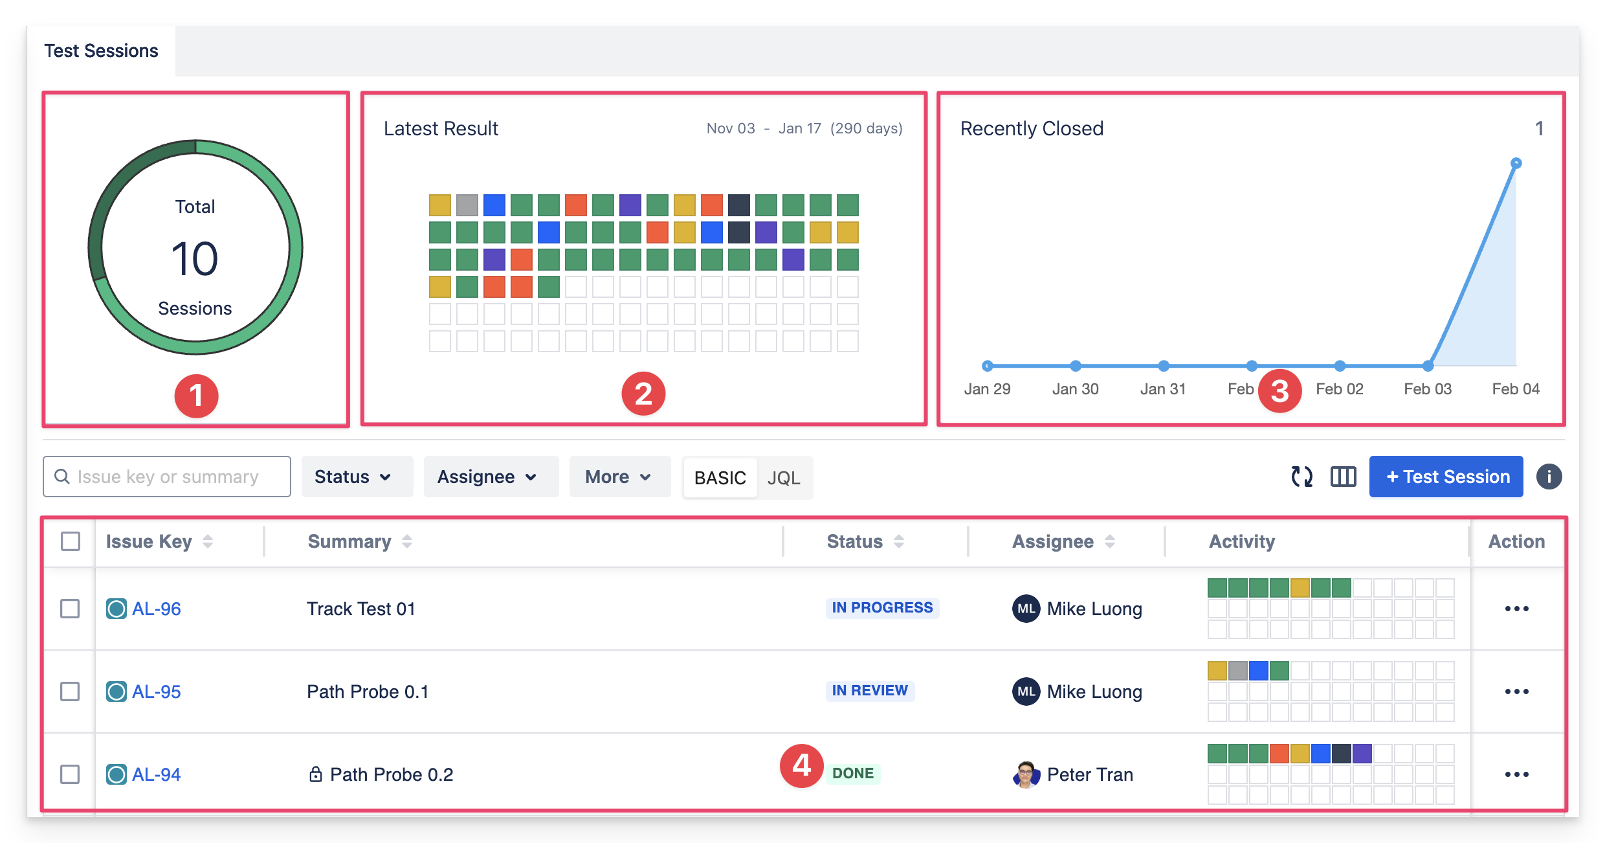Image resolution: width=1605 pixels, height=843 pixels.
Task: Open the action menu for AL-96
Action: pyautogui.click(x=1516, y=609)
